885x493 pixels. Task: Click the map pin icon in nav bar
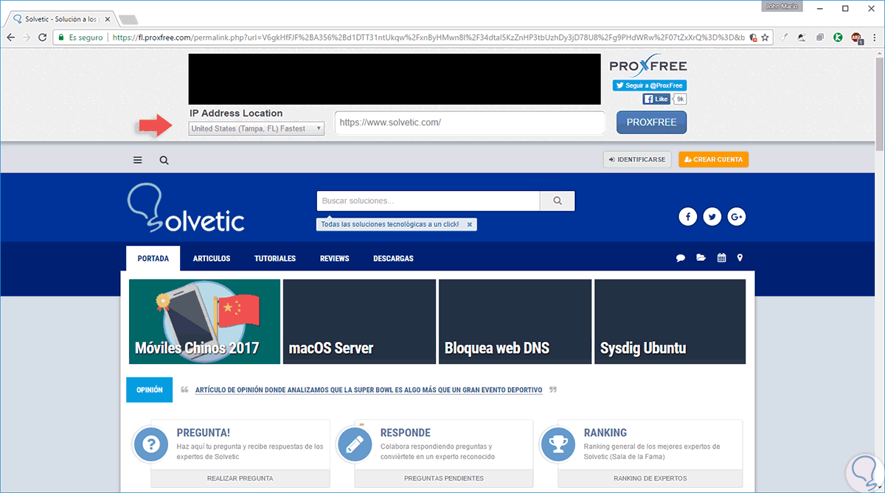pyautogui.click(x=740, y=258)
